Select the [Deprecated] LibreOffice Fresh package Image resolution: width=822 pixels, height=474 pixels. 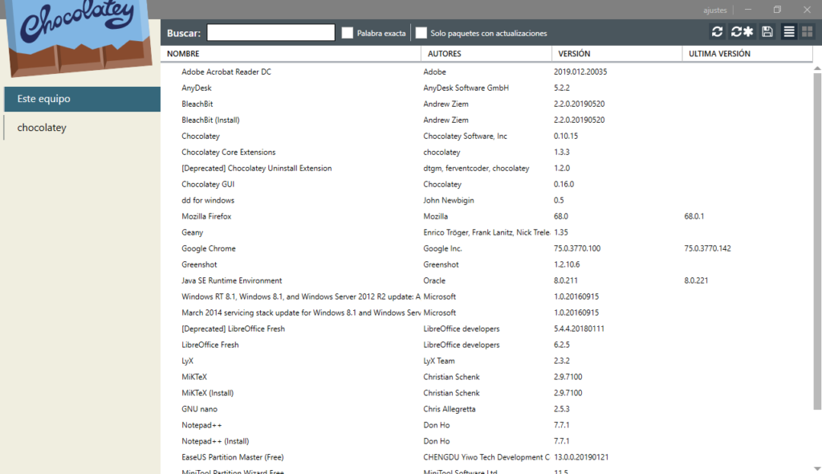[486, 329]
